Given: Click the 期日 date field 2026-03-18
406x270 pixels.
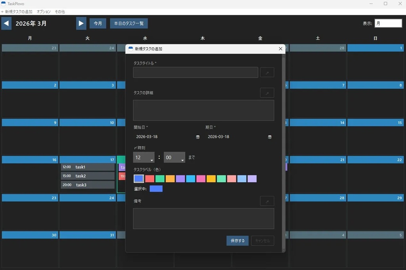Looking at the screenshot, I should [x=236, y=137].
